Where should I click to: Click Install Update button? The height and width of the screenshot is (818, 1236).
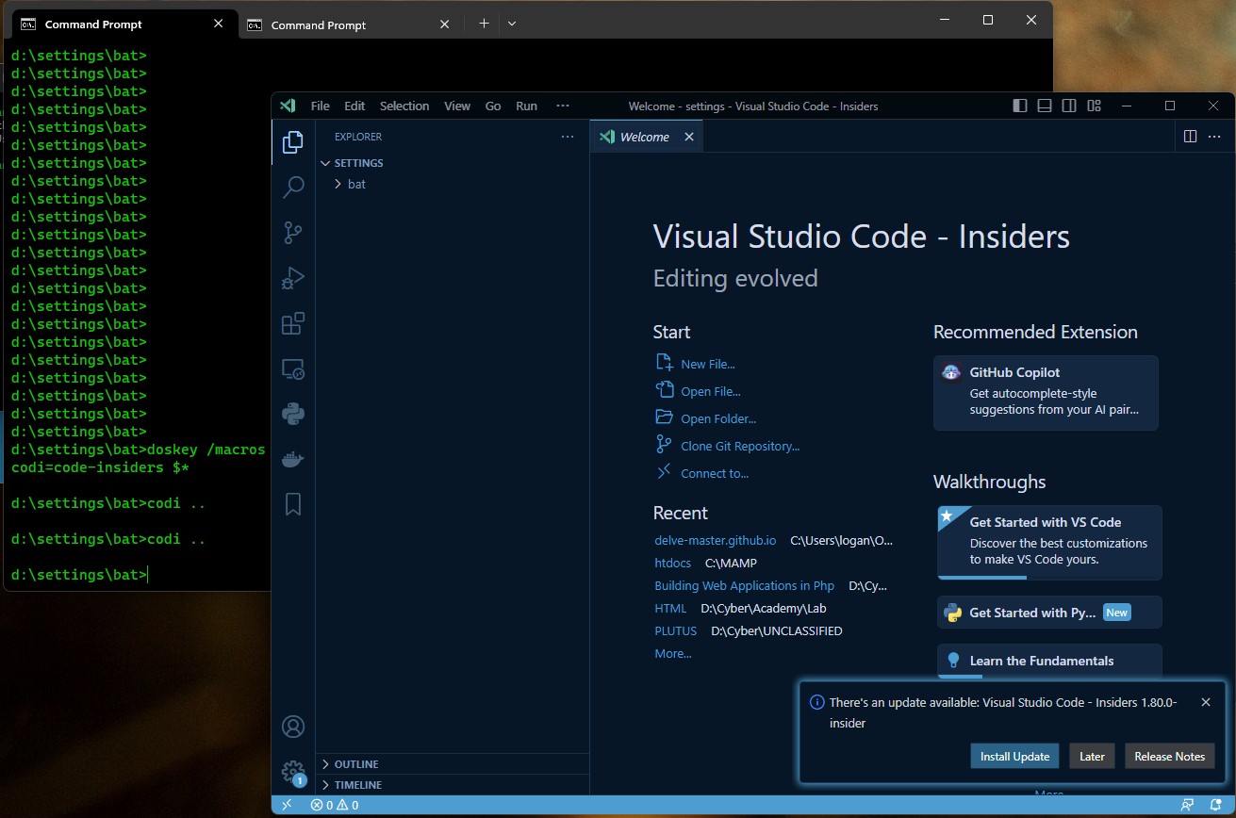1014,756
